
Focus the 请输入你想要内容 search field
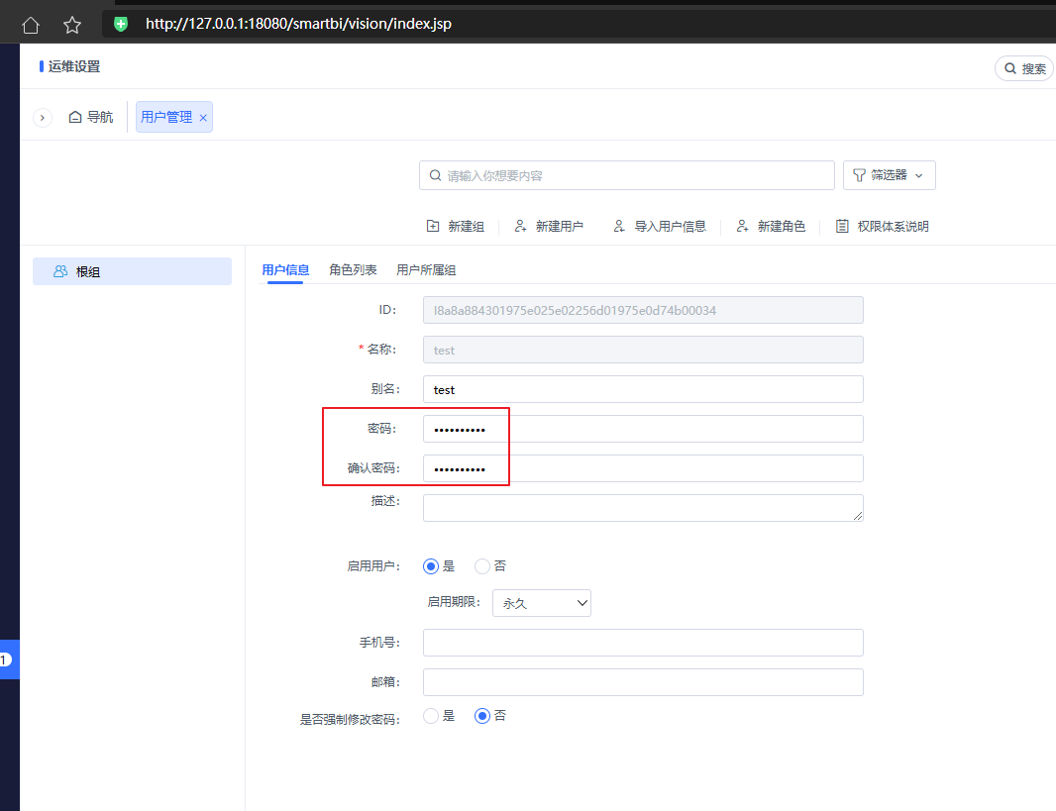[626, 175]
